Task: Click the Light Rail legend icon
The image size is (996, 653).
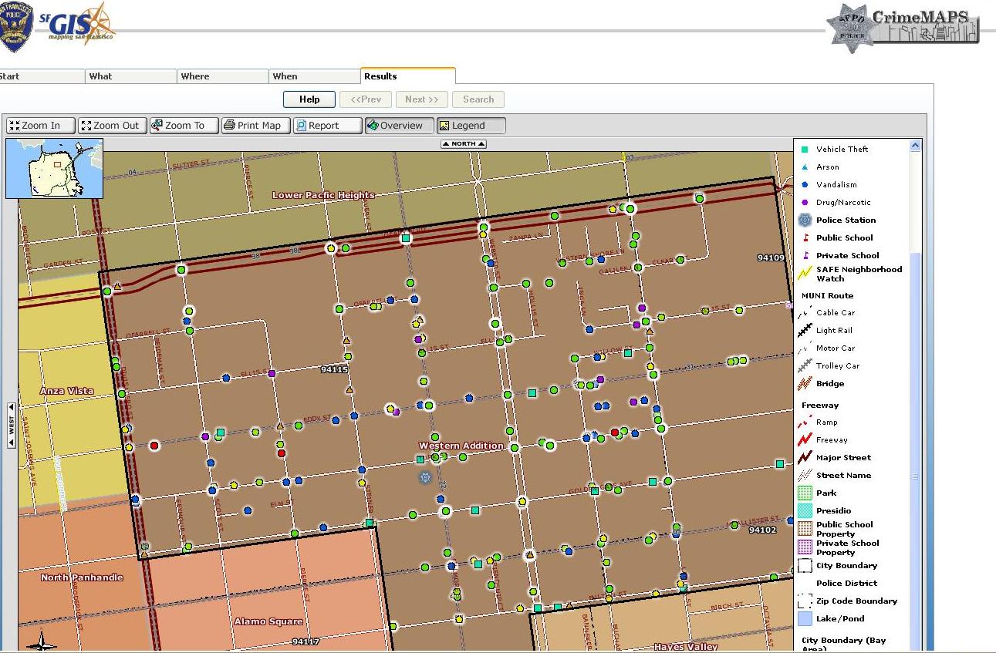Action: [805, 331]
